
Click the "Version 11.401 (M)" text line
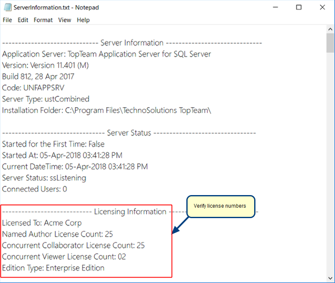tap(45, 65)
